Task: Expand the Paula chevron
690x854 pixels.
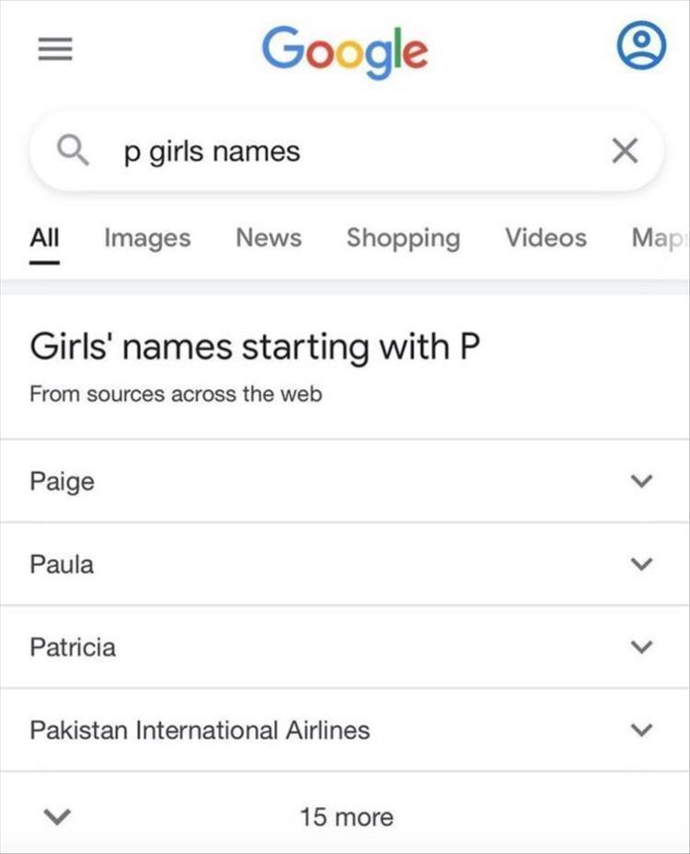Action: point(642,564)
